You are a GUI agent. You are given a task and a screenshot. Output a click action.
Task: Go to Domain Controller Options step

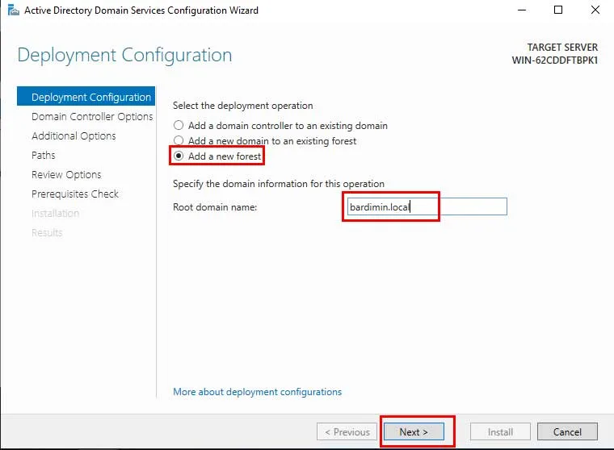coord(92,116)
